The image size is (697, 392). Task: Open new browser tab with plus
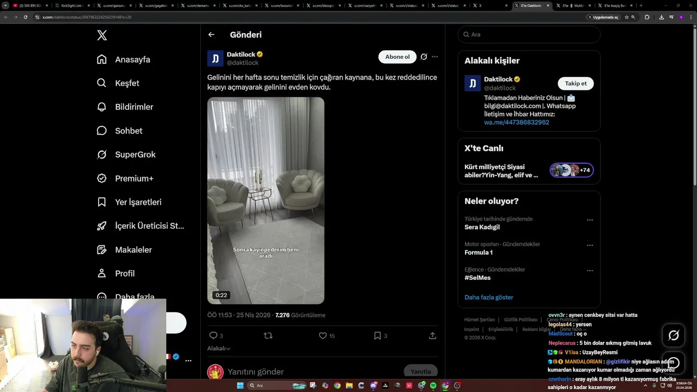point(641,5)
